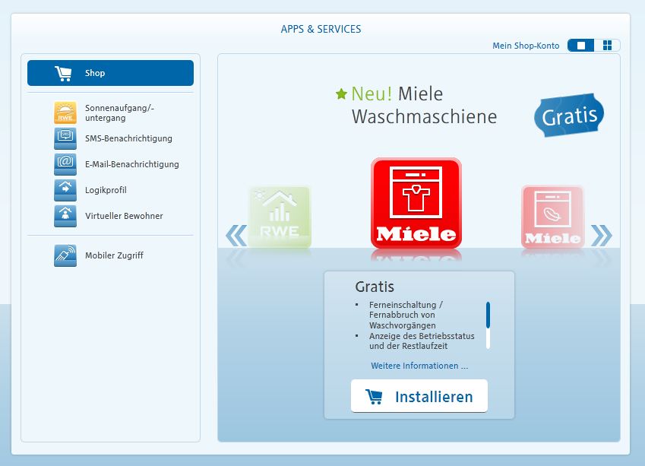Open the Mein Shop-Konto link

(x=526, y=46)
